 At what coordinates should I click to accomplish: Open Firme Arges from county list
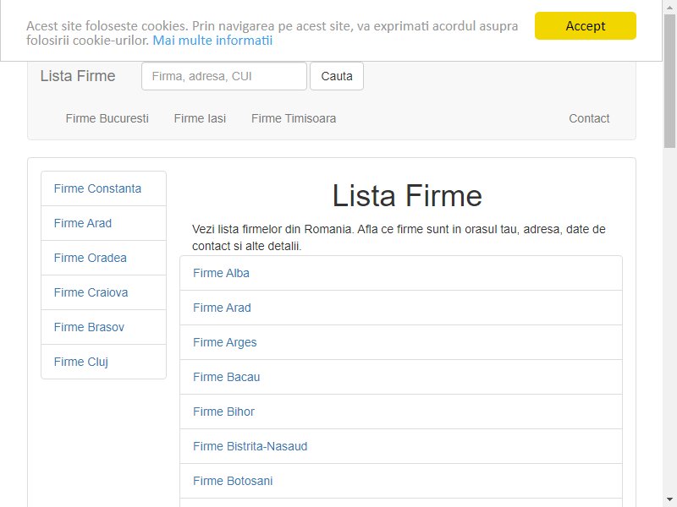coord(401,342)
